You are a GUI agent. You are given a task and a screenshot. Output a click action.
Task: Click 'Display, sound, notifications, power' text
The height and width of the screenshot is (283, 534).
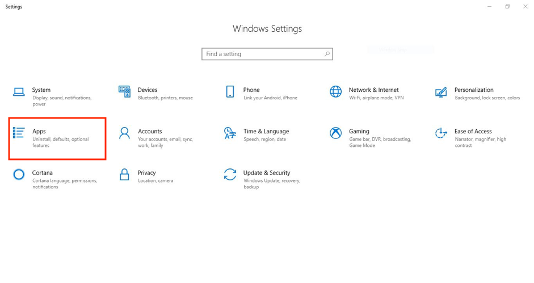[x=62, y=101]
